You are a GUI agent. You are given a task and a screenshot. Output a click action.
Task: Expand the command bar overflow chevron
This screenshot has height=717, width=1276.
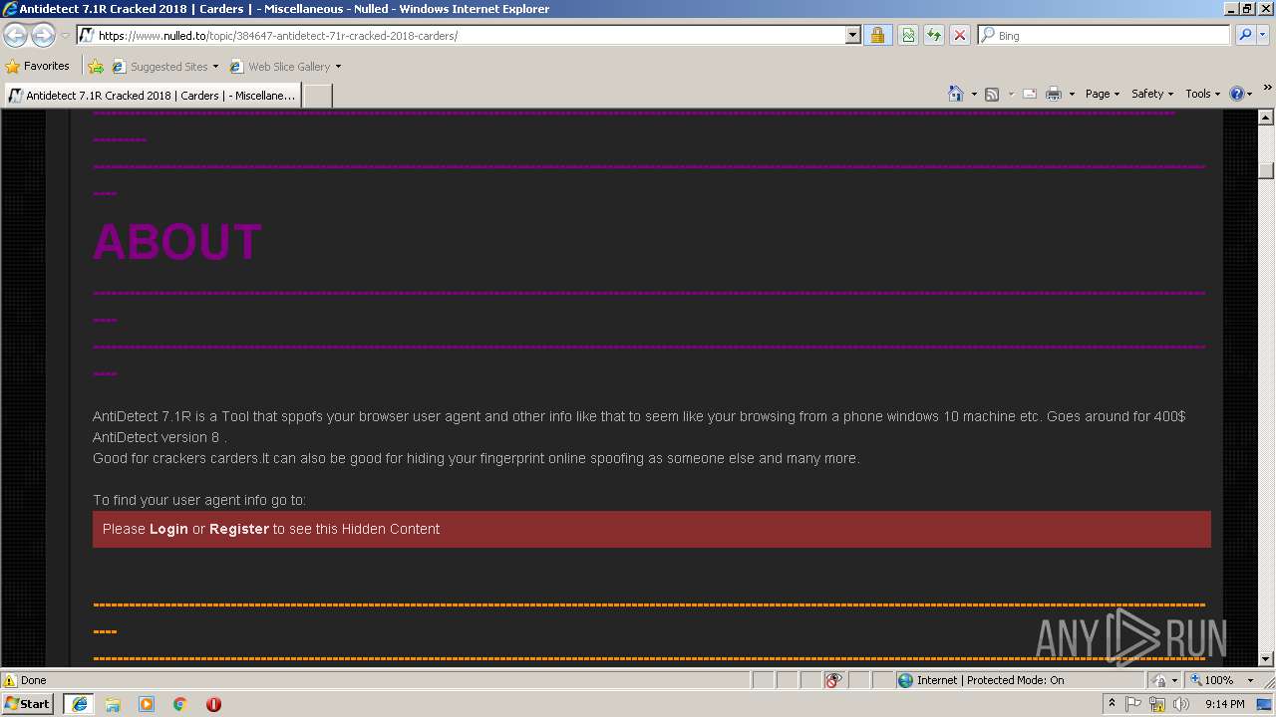1267,90
